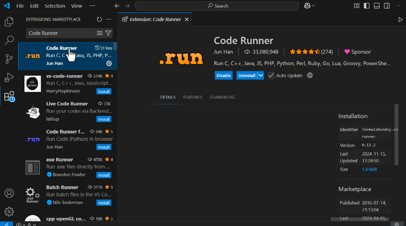Clear extensions search results
Screen dimensions: 406x226
point(100,33)
